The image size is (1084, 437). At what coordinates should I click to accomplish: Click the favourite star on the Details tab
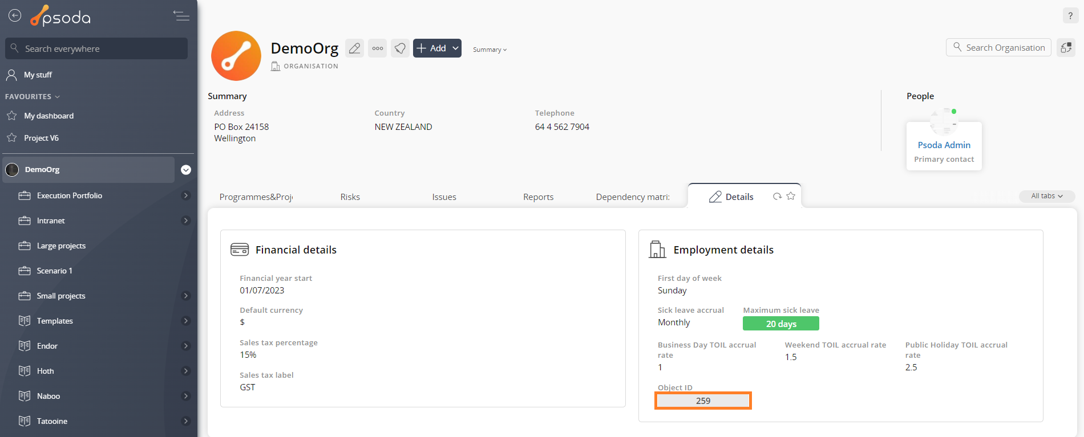coord(791,196)
